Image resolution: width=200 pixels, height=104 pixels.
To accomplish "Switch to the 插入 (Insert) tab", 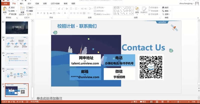I will pyautogui.click(x=22, y=3).
